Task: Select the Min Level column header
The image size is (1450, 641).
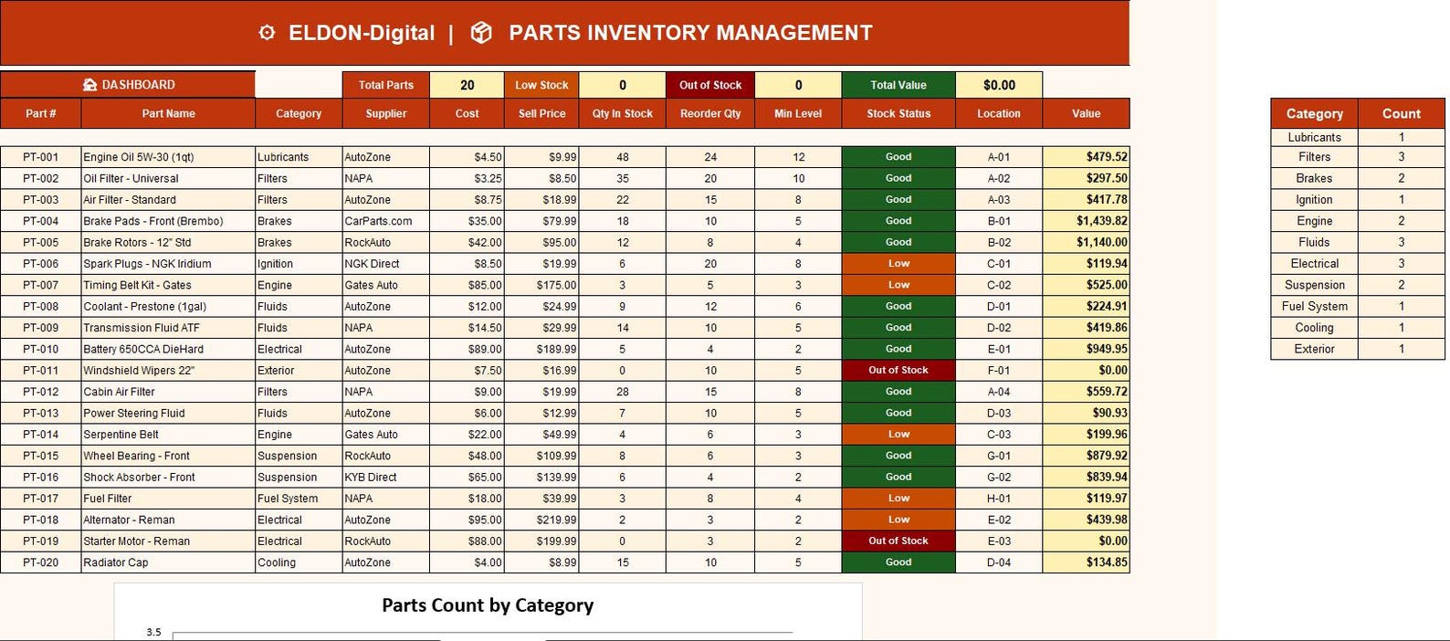Action: (x=798, y=114)
